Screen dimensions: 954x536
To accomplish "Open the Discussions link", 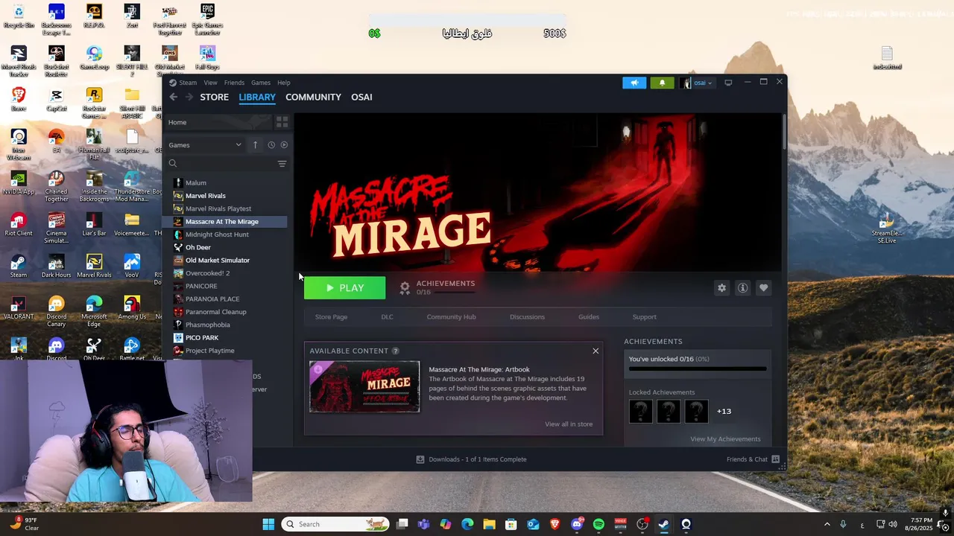I will tap(527, 317).
